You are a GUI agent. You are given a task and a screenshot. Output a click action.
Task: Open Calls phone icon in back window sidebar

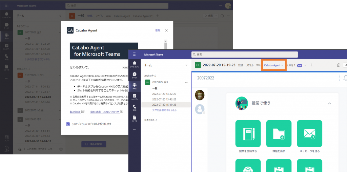click(x=6, y=57)
